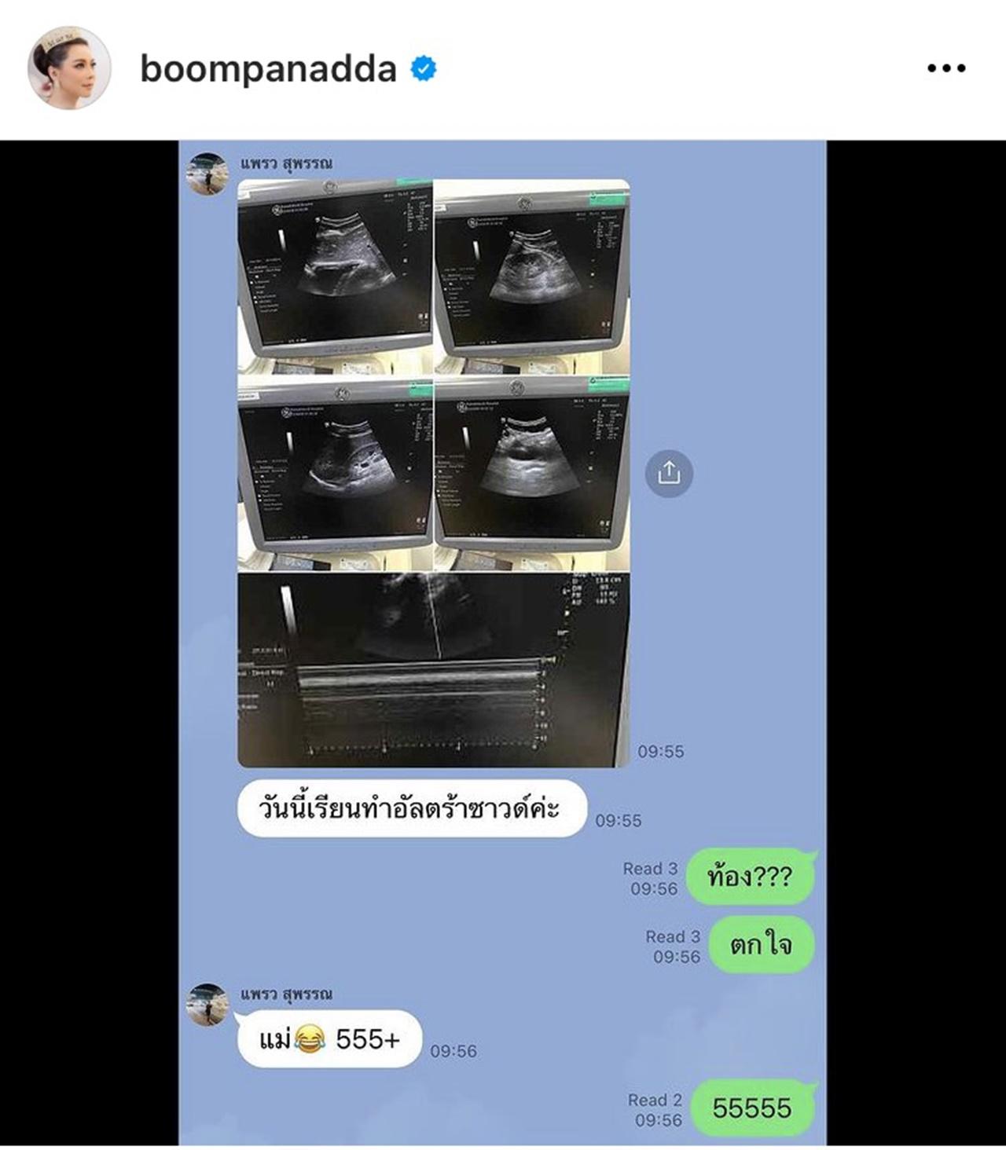This screenshot has height=1150, width=1006.
Task: Click the white bubble แม่ 555+
Action: point(329,1038)
